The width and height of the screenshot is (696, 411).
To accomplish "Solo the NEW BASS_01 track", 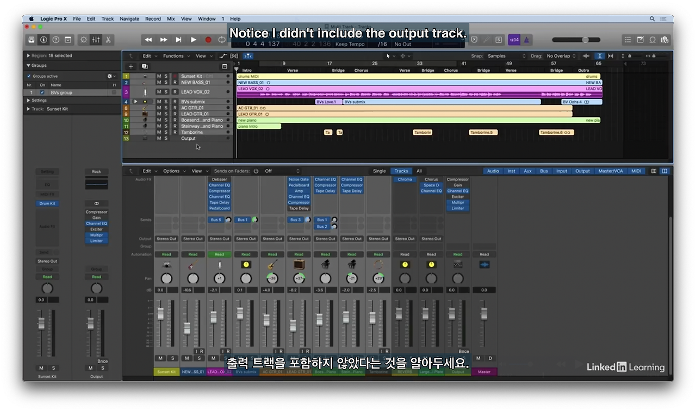I will click(x=166, y=83).
